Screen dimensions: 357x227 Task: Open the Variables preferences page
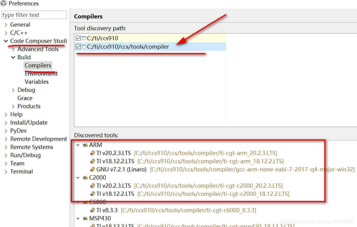tap(37, 82)
